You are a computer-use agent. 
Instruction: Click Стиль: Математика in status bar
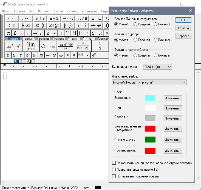[15, 188]
